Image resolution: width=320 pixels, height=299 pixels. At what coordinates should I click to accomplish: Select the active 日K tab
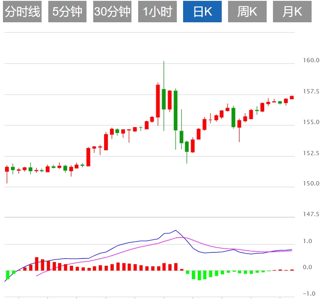(x=202, y=11)
